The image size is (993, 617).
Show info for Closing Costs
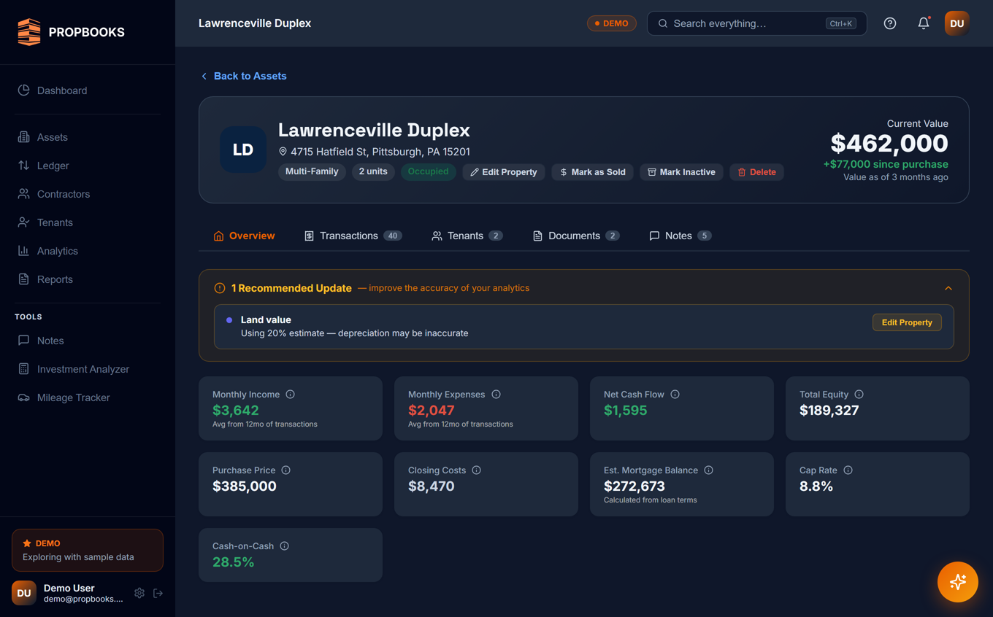[477, 470]
